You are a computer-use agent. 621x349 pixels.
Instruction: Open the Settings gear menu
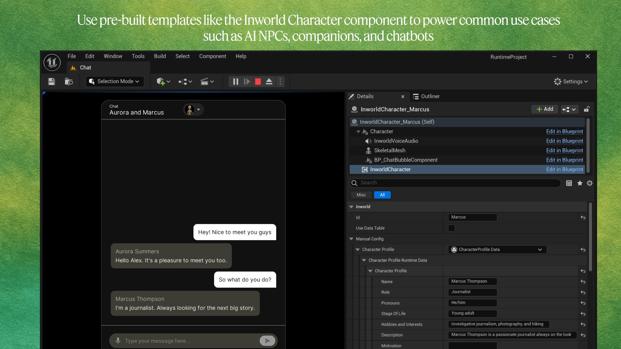(571, 81)
